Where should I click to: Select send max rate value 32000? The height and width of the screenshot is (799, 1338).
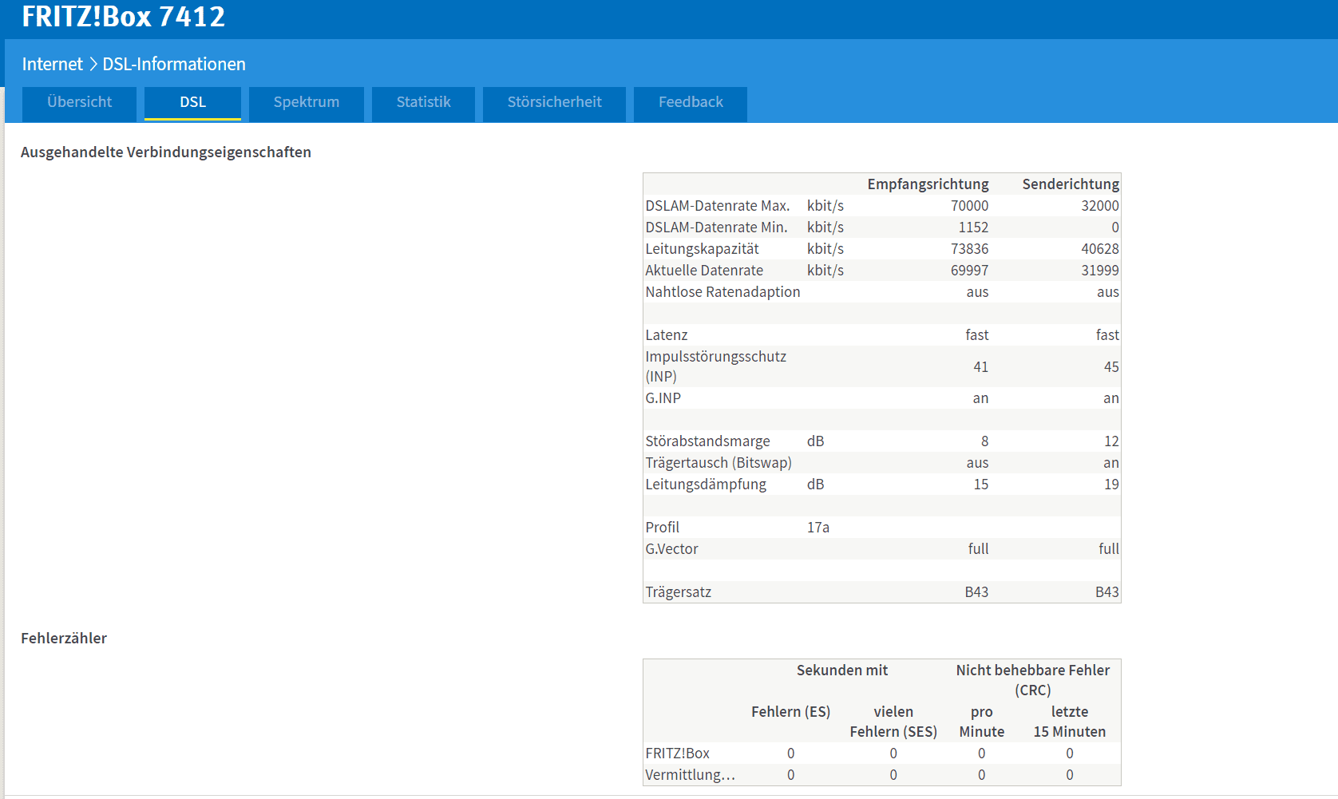1100,206
